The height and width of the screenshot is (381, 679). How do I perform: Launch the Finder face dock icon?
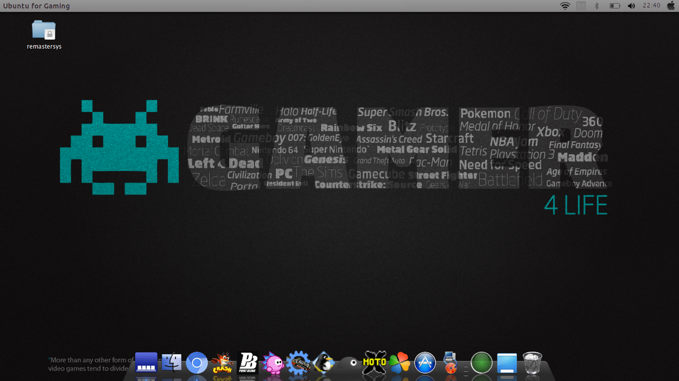(x=171, y=362)
